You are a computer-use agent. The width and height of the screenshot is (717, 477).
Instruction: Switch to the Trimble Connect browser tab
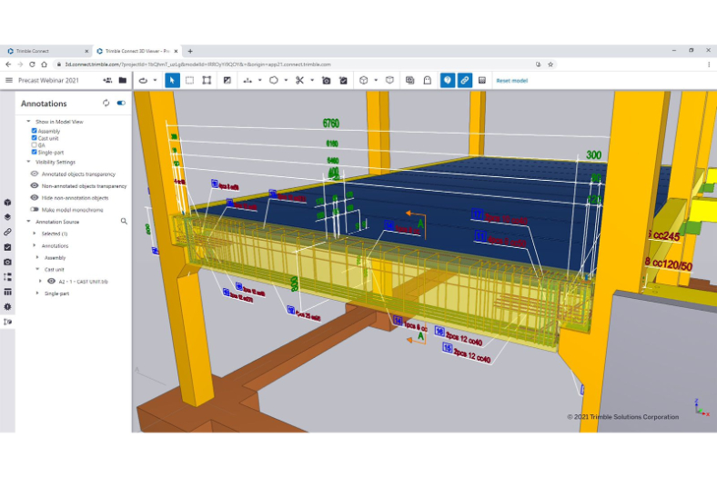pos(45,51)
